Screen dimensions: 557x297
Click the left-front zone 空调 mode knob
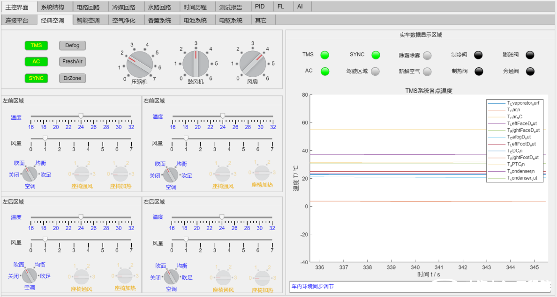[x=30, y=174]
